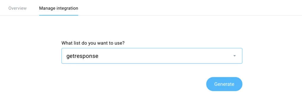Go back to Overview

[17, 8]
